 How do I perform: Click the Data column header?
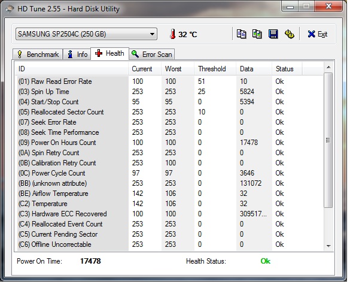tap(254, 69)
